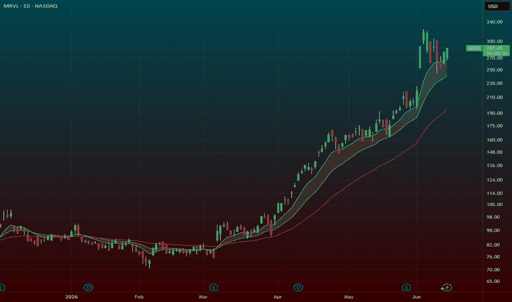Click the 300.00 price axis label
This screenshot has width=512, height=302.
[x=494, y=41]
